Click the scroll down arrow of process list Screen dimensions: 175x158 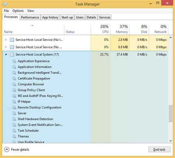click(171, 141)
